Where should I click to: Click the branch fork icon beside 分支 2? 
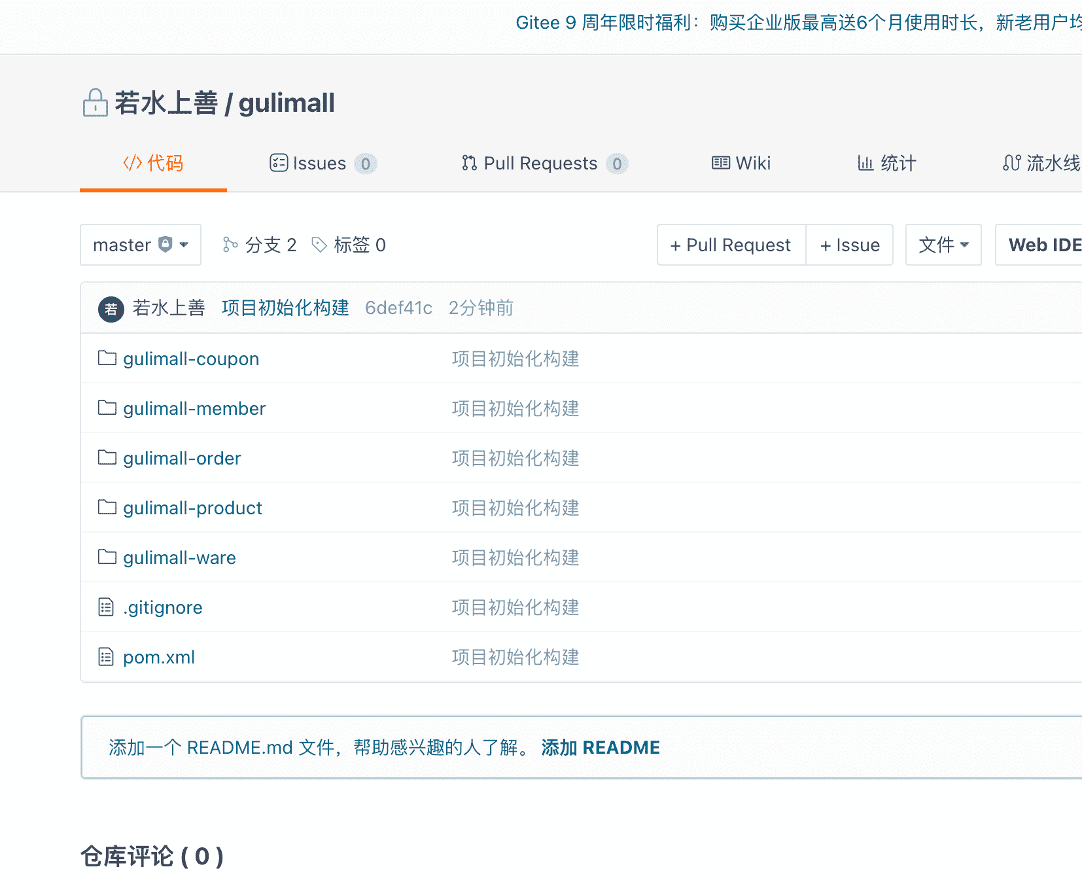[230, 245]
